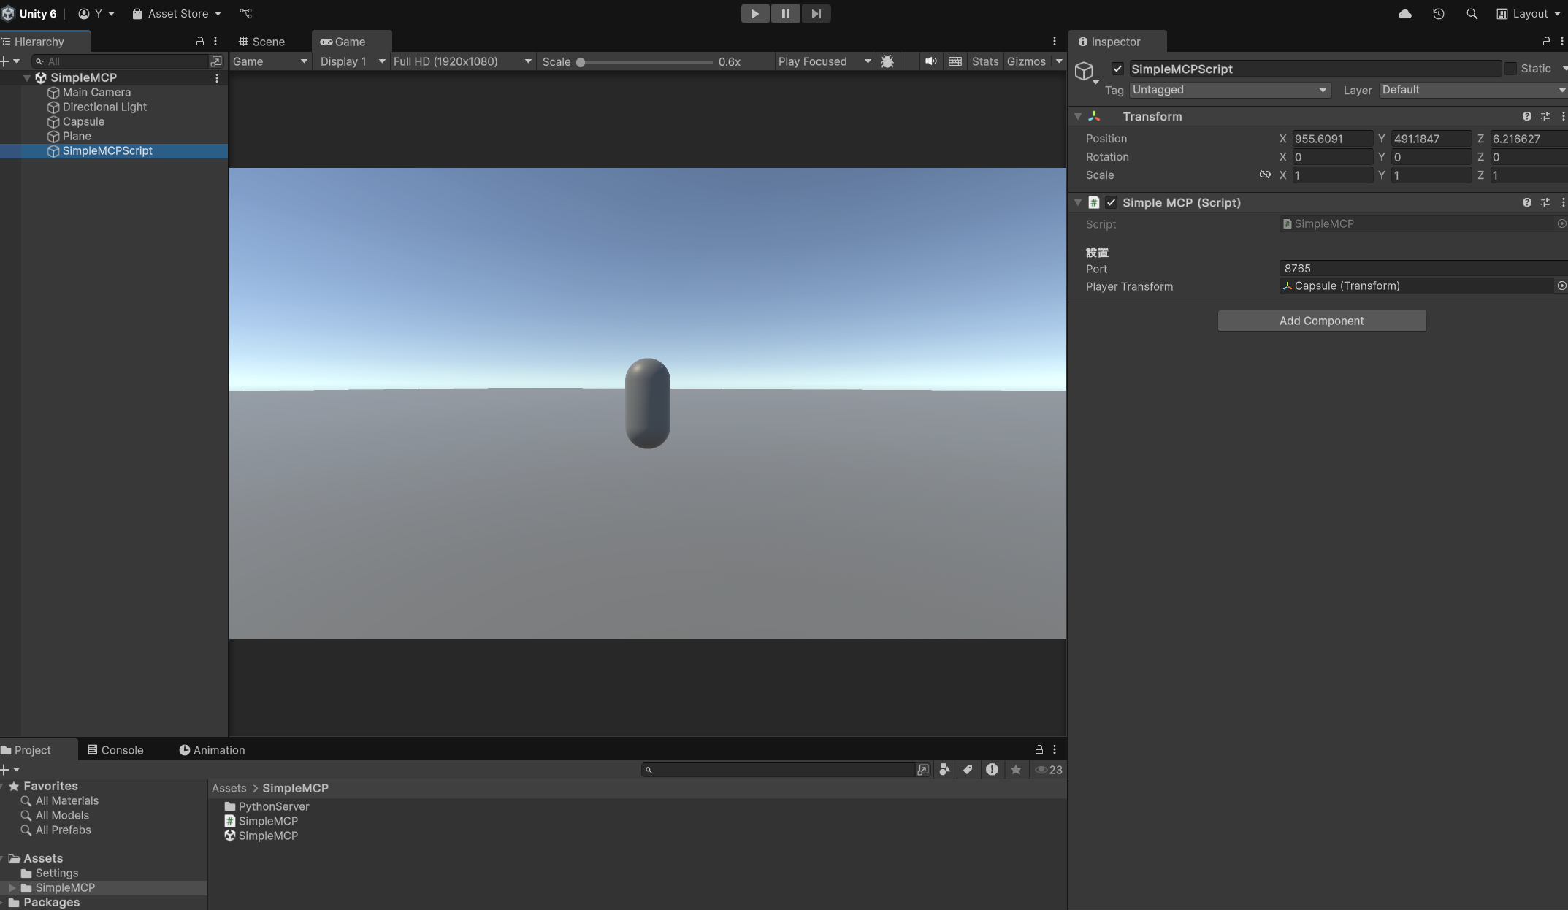Click the Add Component button

pyautogui.click(x=1321, y=321)
